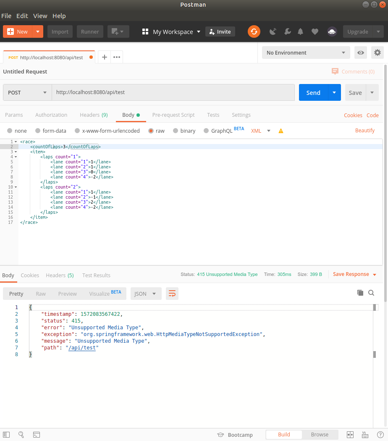Add a new request tab with plus
This screenshot has width=388, height=441.
tap(104, 57)
